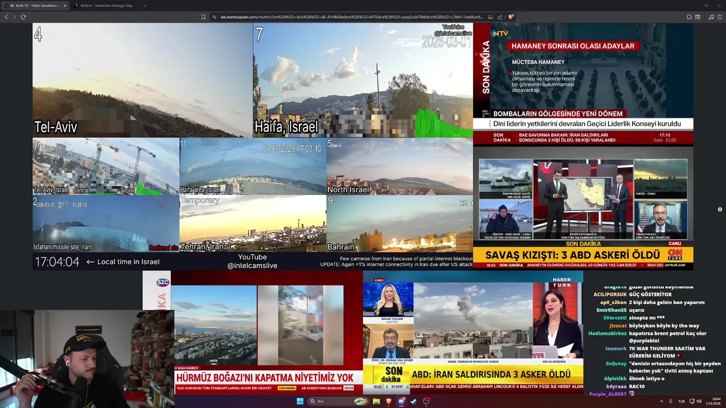Click chat username Purple_ALBERT
This screenshot has width=726, height=408.
pyautogui.click(x=608, y=394)
